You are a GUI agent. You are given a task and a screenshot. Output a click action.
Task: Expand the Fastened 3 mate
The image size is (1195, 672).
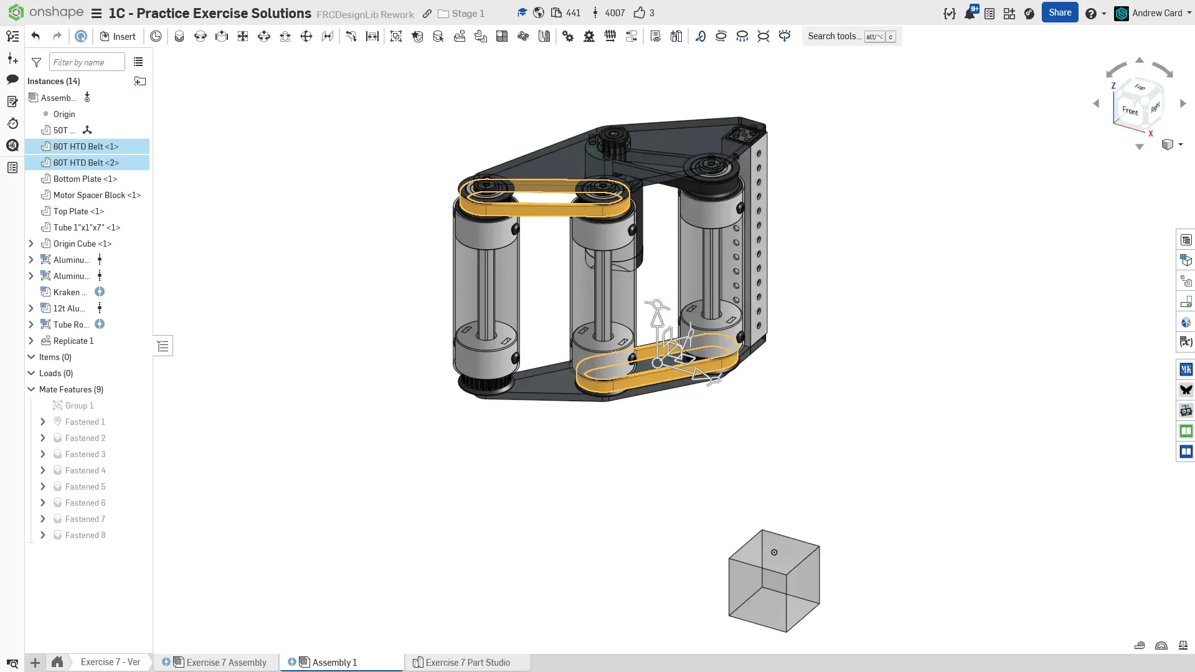(x=43, y=454)
